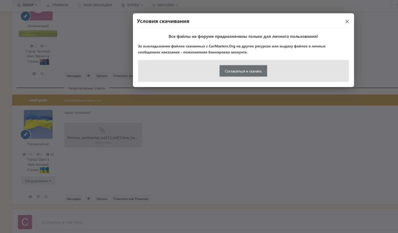Click Отметить как Решение under vetal.godz's post
This screenshot has width=398, height=233.
point(131,199)
